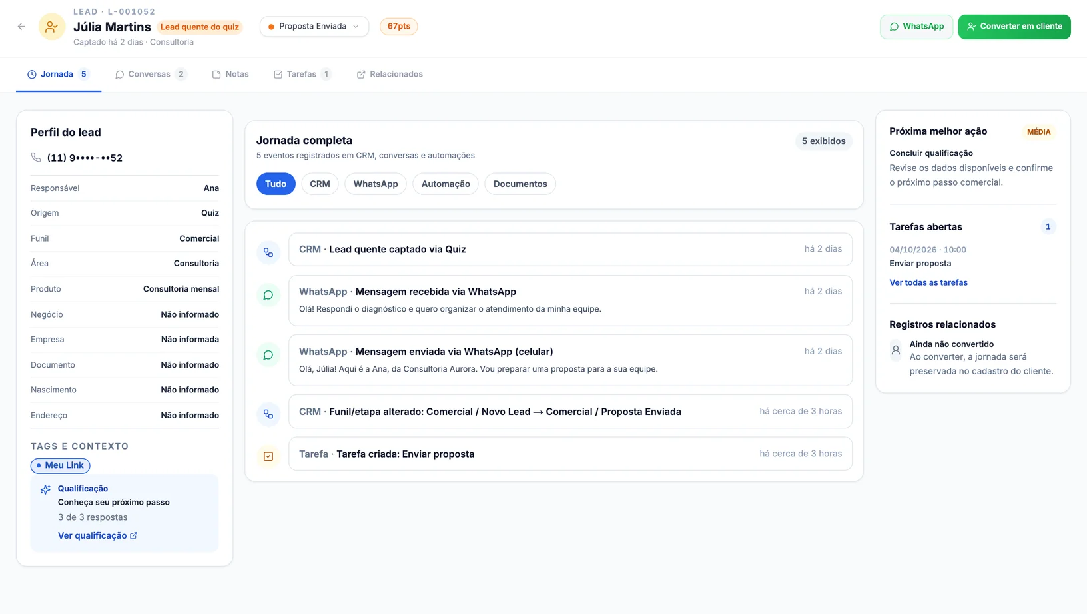Image resolution: width=1087 pixels, height=614 pixels.
Task: Click the WhatsApp button in the header
Action: click(916, 27)
